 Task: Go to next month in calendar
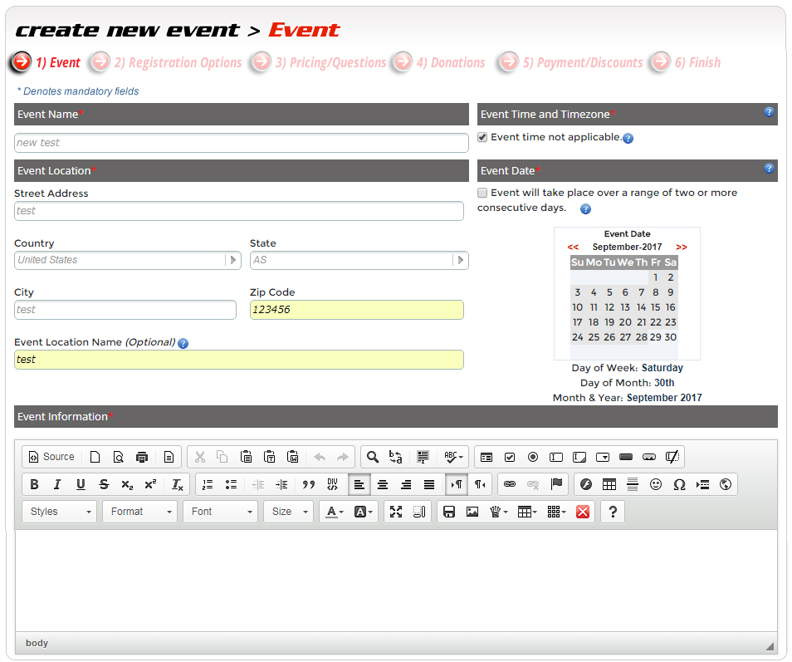[682, 247]
